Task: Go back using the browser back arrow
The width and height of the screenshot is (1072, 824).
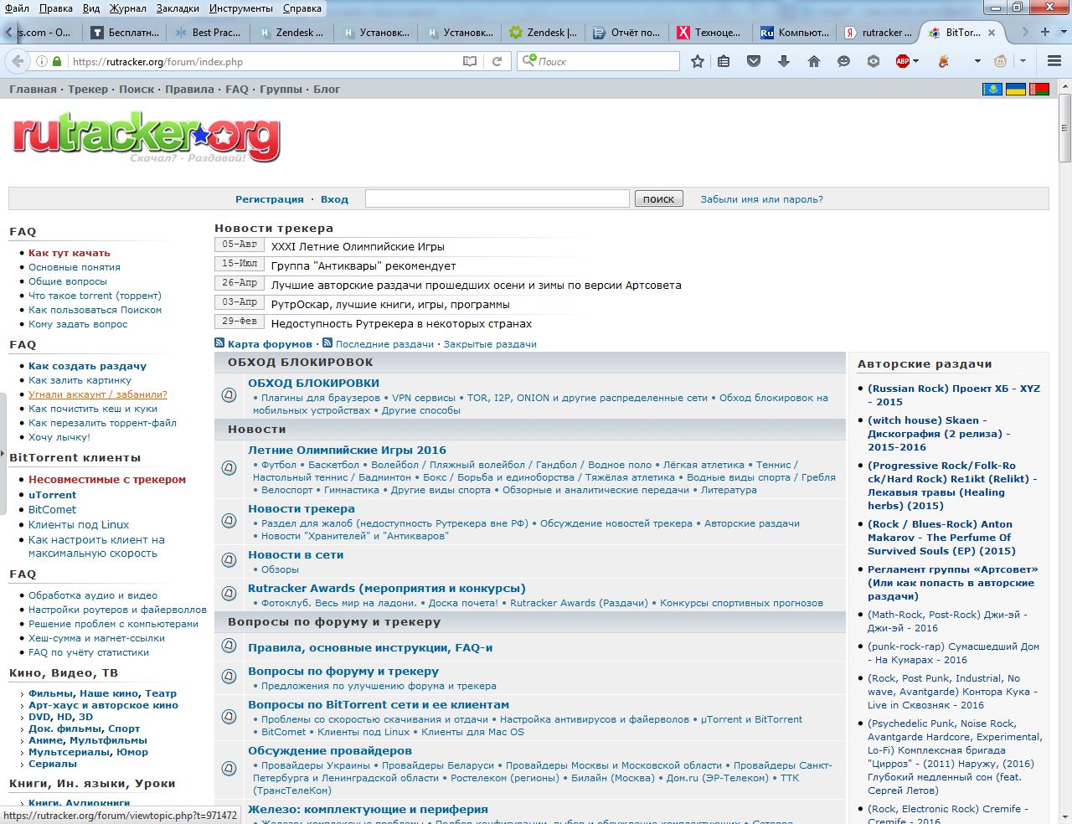Action: [17, 61]
